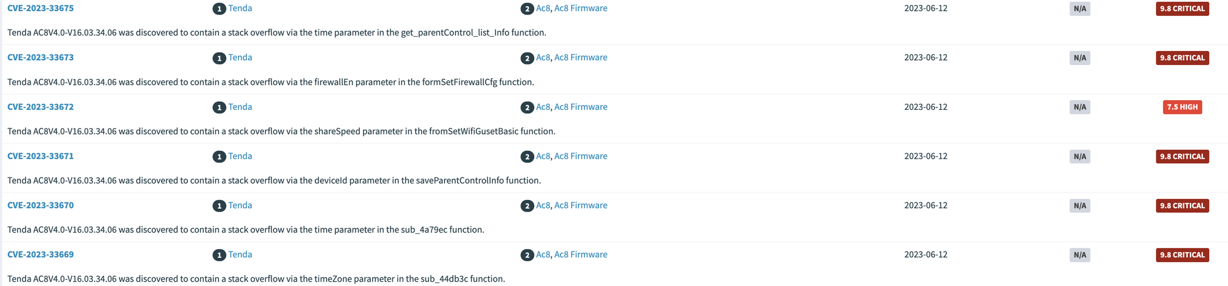
Task: Open Ac8 Firmware link for CVE-2023-33671
Action: [580, 157]
